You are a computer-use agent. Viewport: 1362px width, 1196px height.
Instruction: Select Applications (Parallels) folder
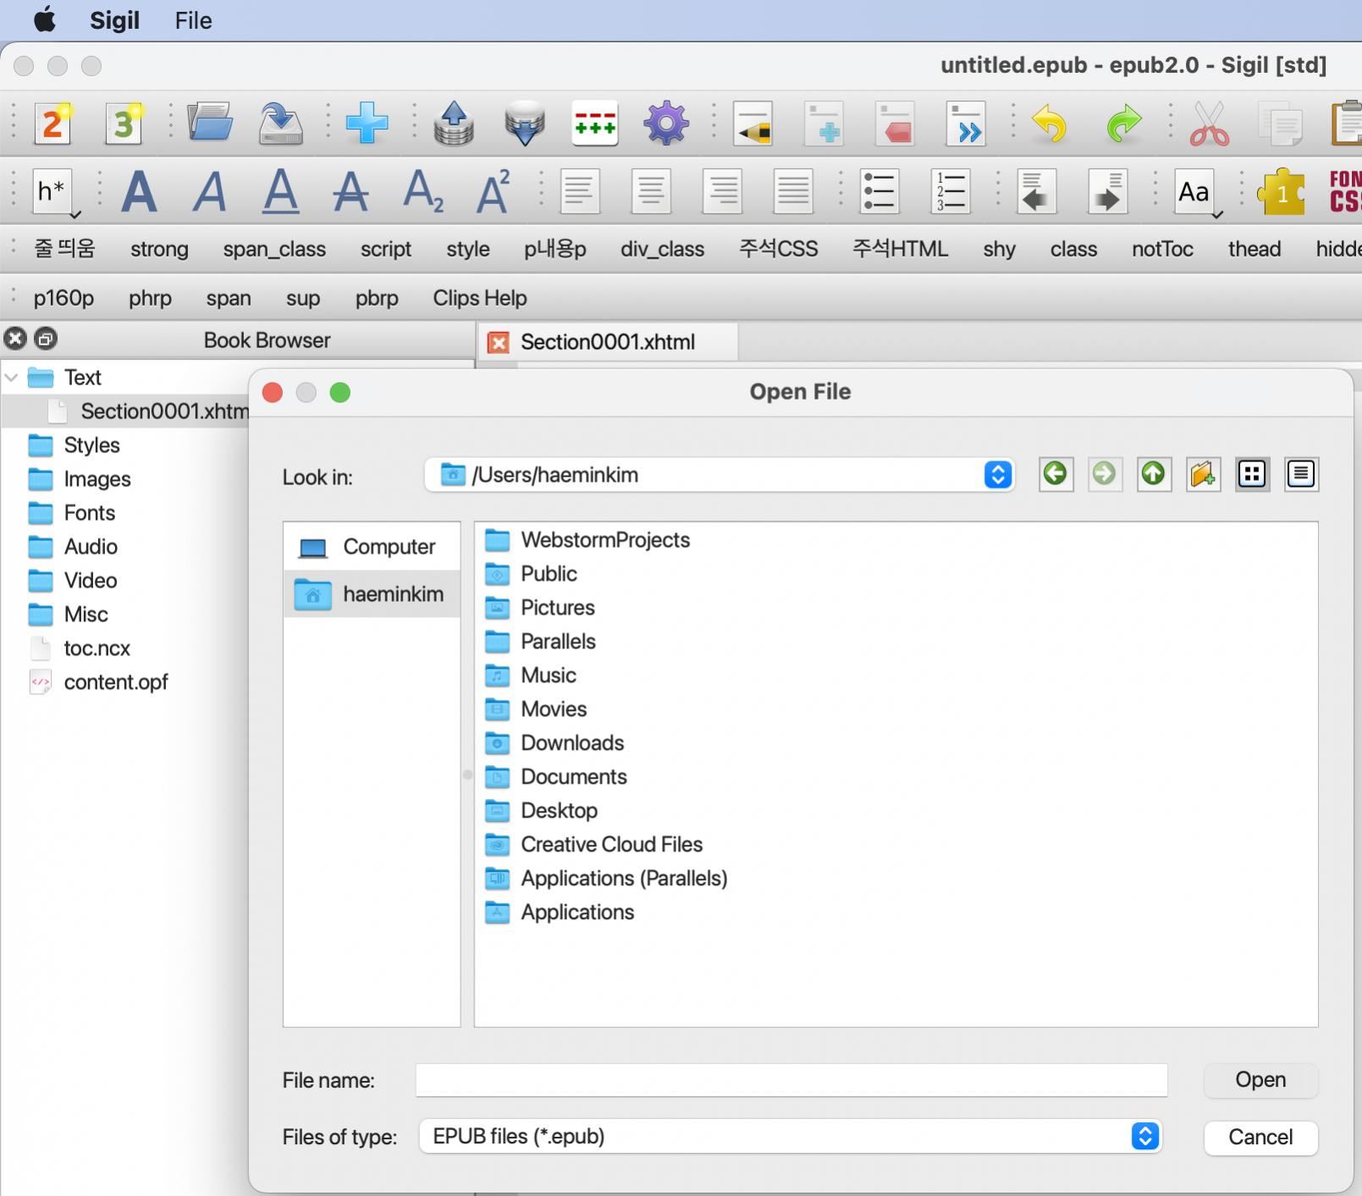(606, 879)
